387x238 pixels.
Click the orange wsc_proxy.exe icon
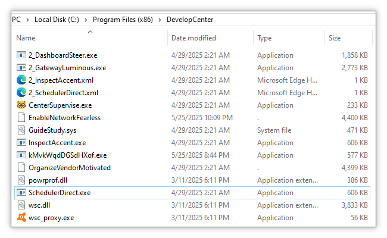tap(21, 218)
